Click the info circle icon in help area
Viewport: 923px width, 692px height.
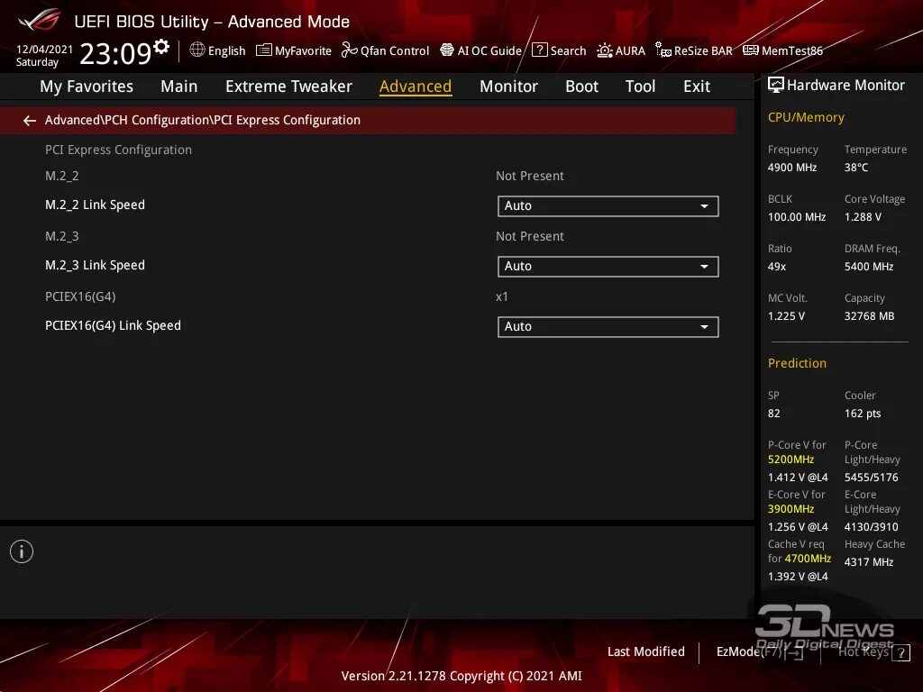(22, 551)
